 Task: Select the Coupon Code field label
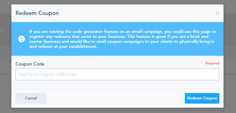click(30, 64)
